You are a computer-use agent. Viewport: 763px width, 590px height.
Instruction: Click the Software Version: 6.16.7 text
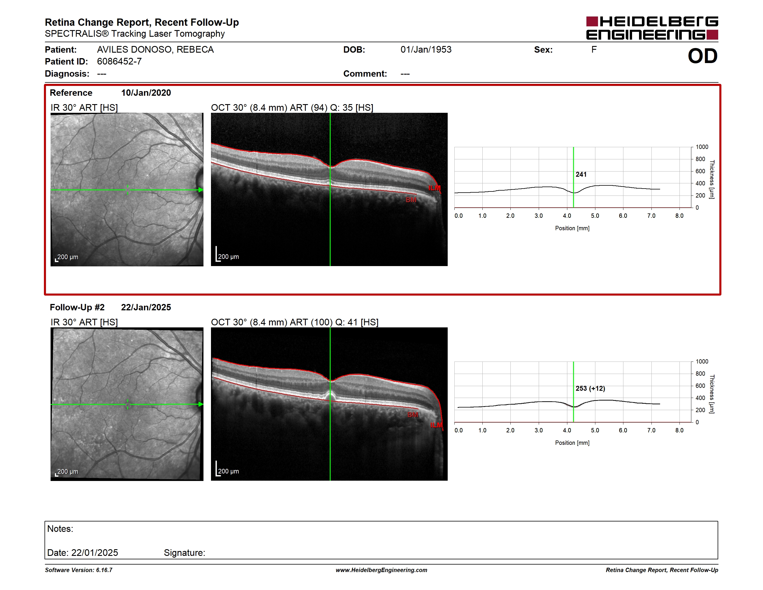click(x=79, y=570)
